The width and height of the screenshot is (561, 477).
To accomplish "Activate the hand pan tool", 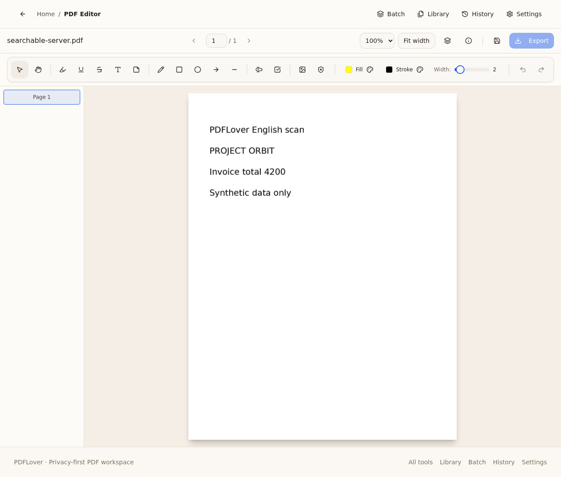I will (x=38, y=70).
